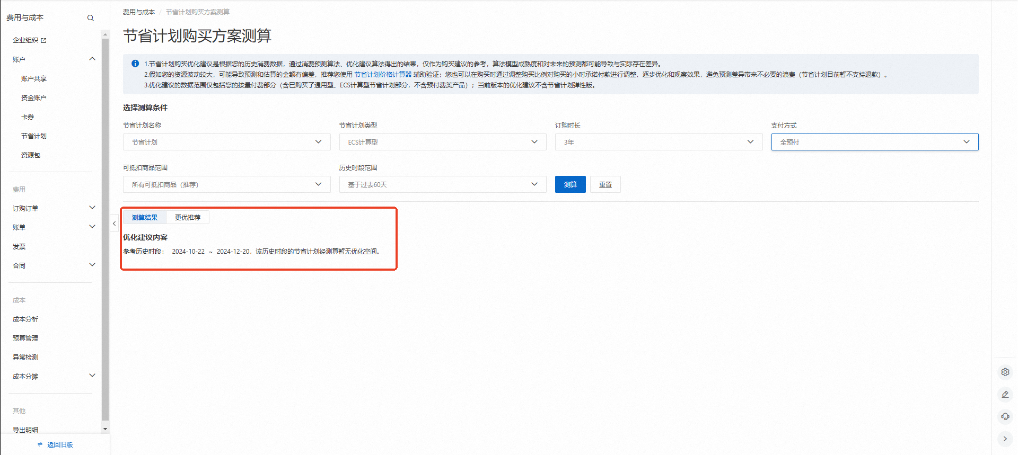The image size is (1018, 455).
Task: Open settings gear icon on right edge
Action: click(x=1005, y=372)
